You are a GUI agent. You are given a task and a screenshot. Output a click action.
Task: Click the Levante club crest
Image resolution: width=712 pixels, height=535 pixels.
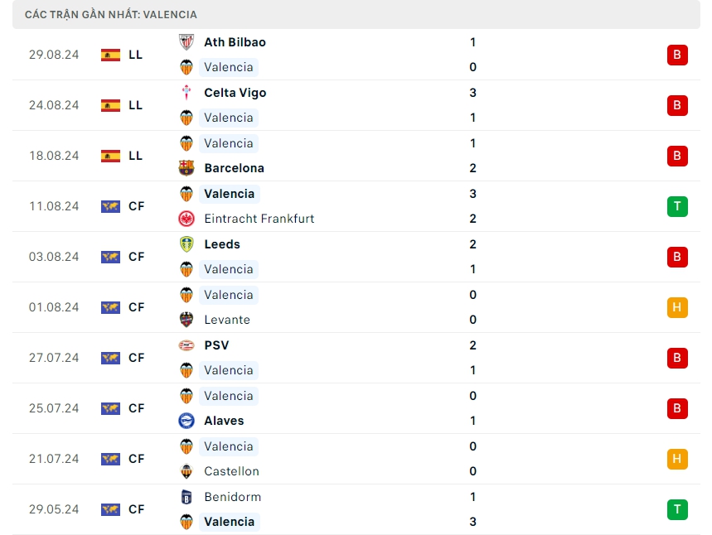pyautogui.click(x=186, y=320)
